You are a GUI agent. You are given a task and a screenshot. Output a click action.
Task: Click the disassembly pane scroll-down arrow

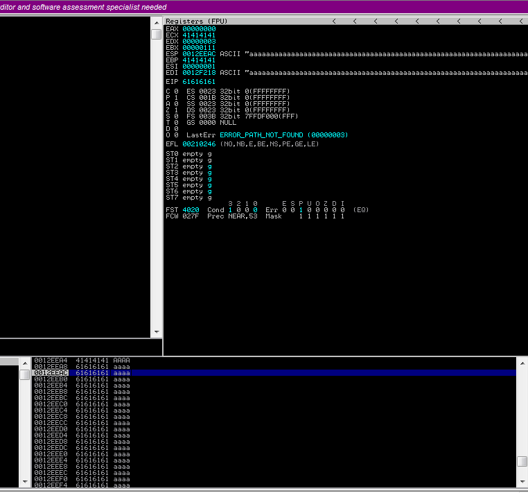click(x=157, y=332)
